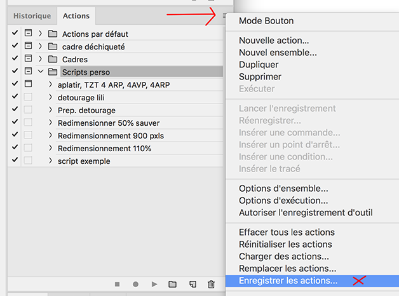Viewport: 399px width, 296px height.
Task: Click the trash delete icon
Action: point(211,284)
